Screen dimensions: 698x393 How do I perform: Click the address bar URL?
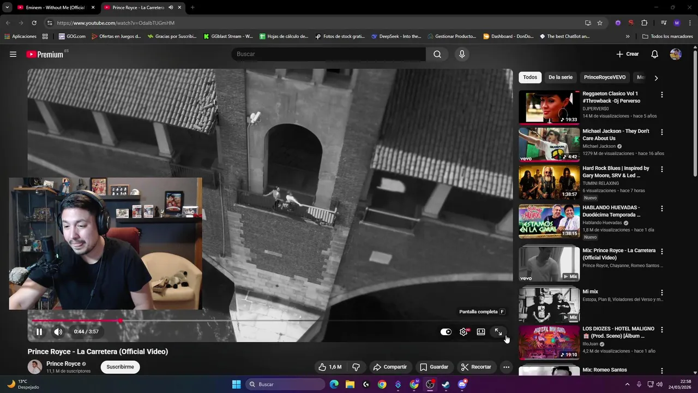pyautogui.click(x=116, y=23)
